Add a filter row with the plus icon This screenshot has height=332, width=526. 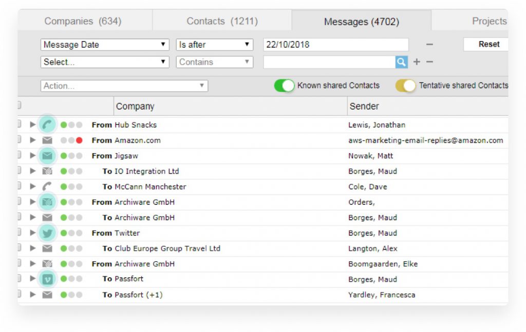(x=417, y=62)
